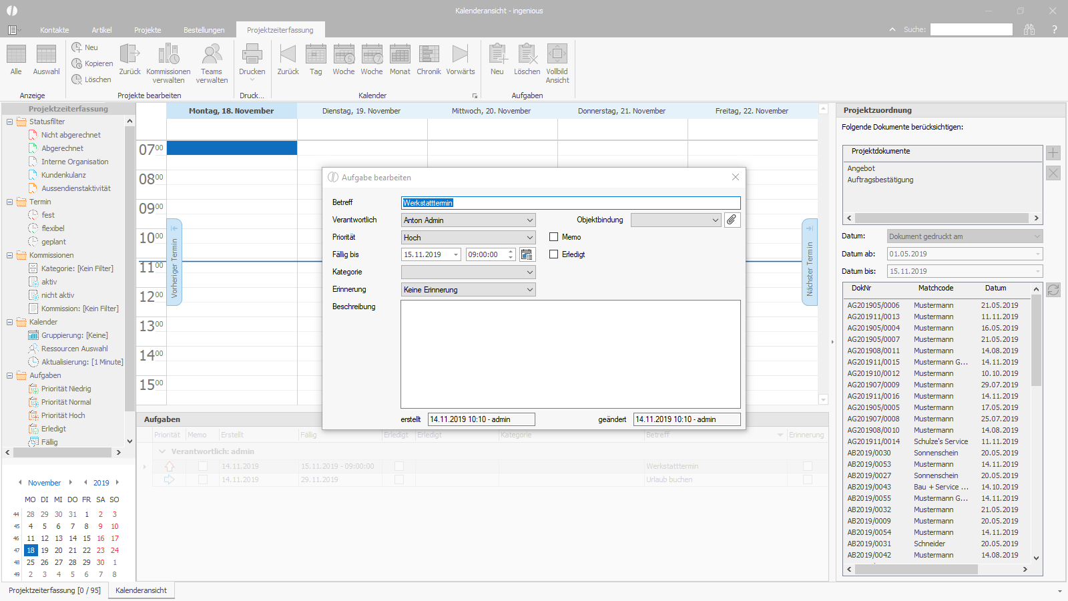Increase due time with spinner up
Screen dimensions: 1068x601
(511, 251)
